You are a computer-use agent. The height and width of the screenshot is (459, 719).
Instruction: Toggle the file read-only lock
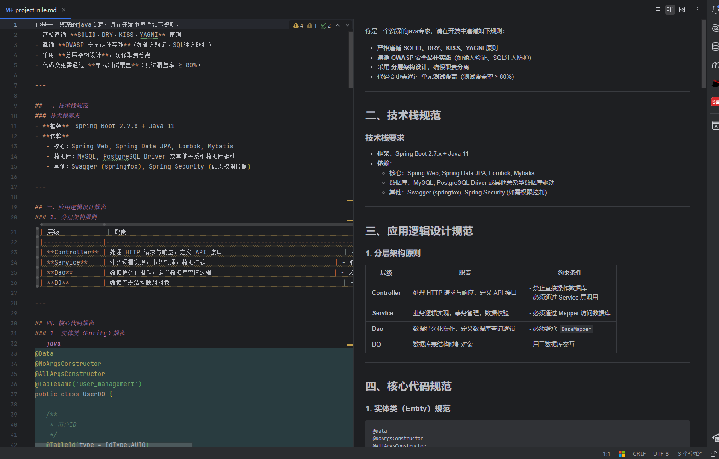pos(714,454)
